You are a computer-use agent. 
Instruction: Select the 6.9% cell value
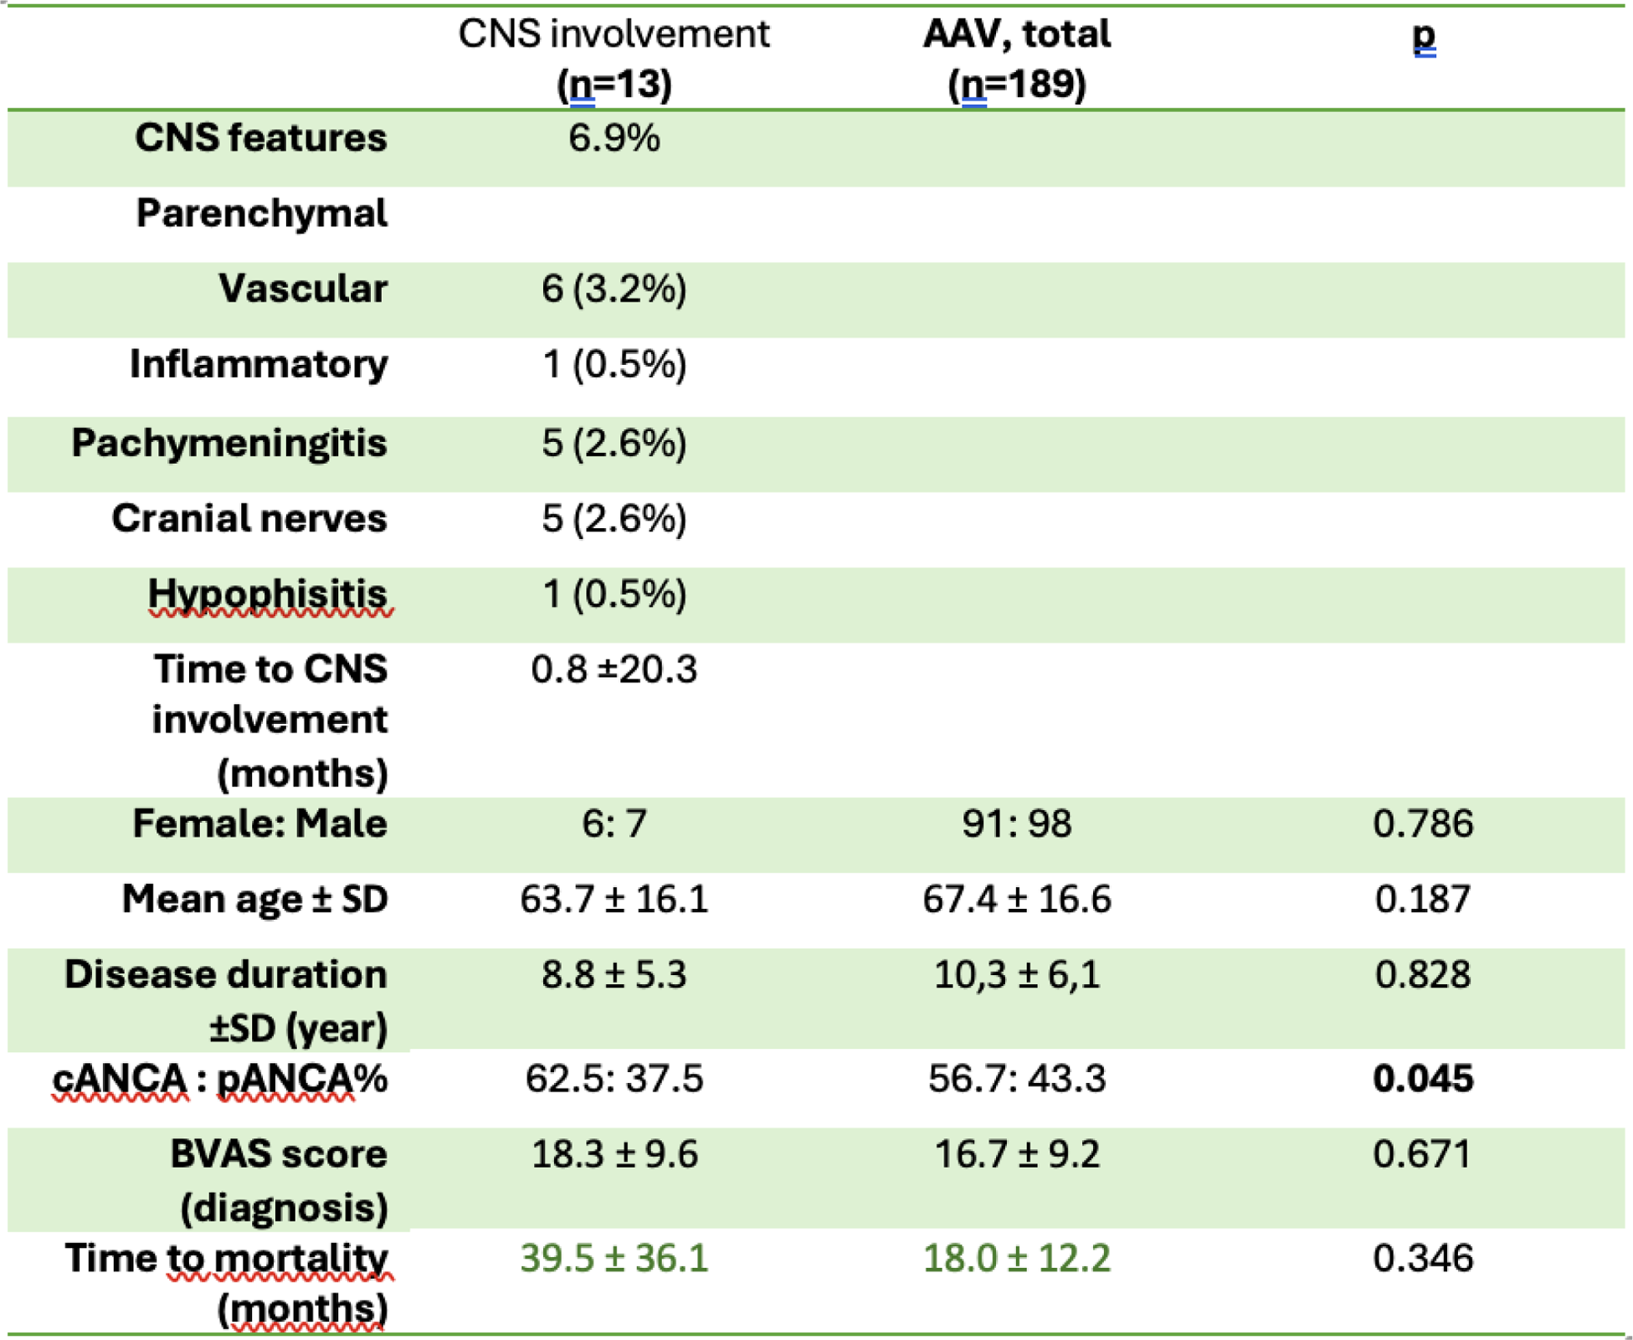click(x=614, y=138)
